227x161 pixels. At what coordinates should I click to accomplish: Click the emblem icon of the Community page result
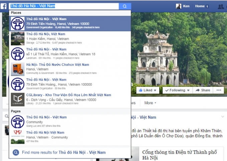[x=18, y=122]
